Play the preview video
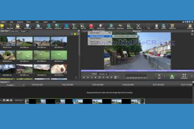 click(95, 77)
